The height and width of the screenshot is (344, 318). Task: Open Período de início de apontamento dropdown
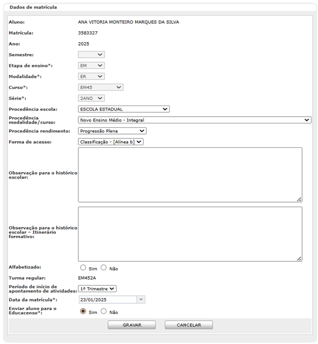click(97, 289)
